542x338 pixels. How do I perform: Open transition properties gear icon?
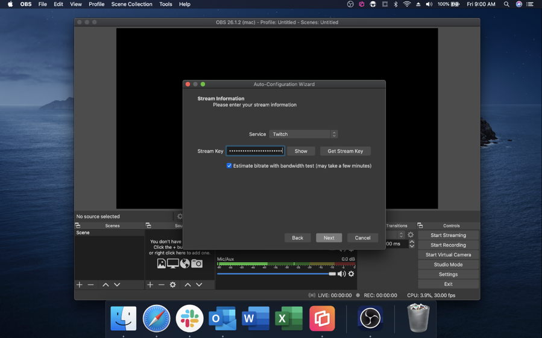(411, 235)
